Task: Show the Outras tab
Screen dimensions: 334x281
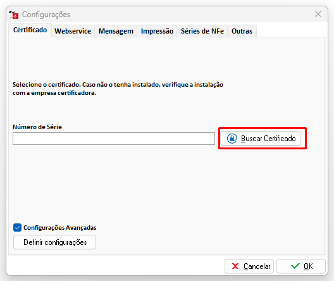Action: click(242, 31)
